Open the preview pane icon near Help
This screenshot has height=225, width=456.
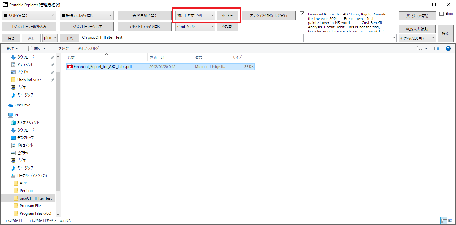pos(437,48)
